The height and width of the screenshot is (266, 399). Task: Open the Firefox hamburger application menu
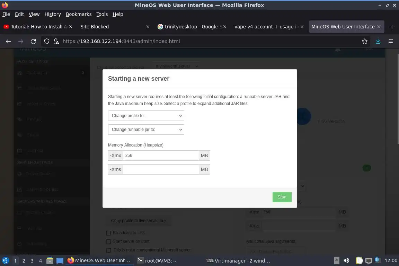click(391, 41)
